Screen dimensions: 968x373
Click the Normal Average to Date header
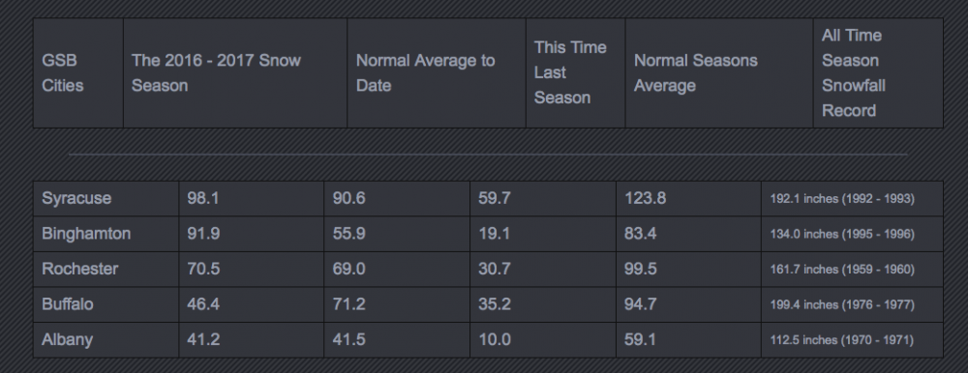[437, 73]
